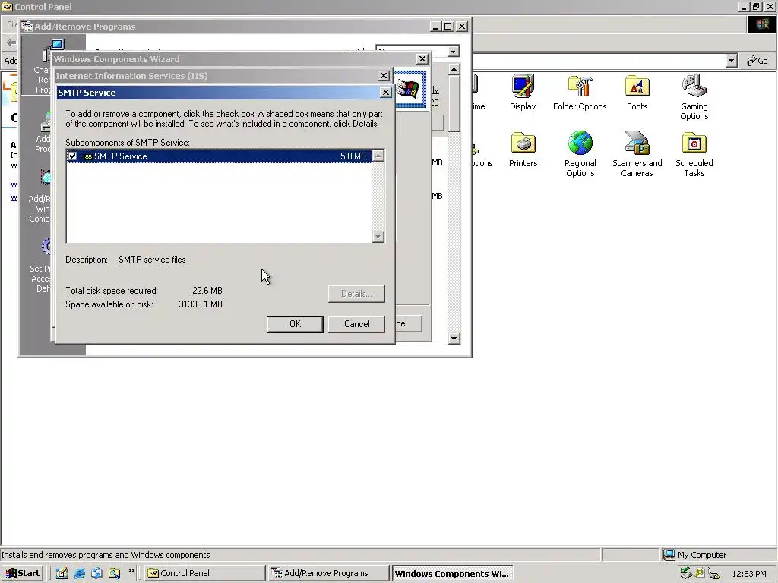Image resolution: width=778 pixels, height=583 pixels.
Task: Cancel the SMTP Service dialog
Action: 356,324
